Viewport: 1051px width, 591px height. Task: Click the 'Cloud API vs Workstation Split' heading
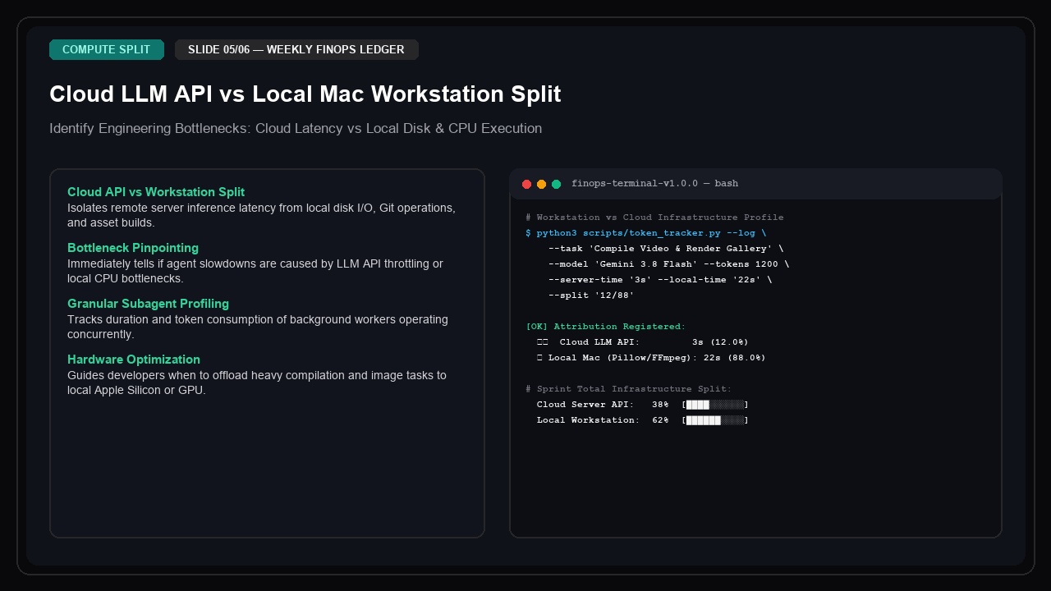pos(156,192)
